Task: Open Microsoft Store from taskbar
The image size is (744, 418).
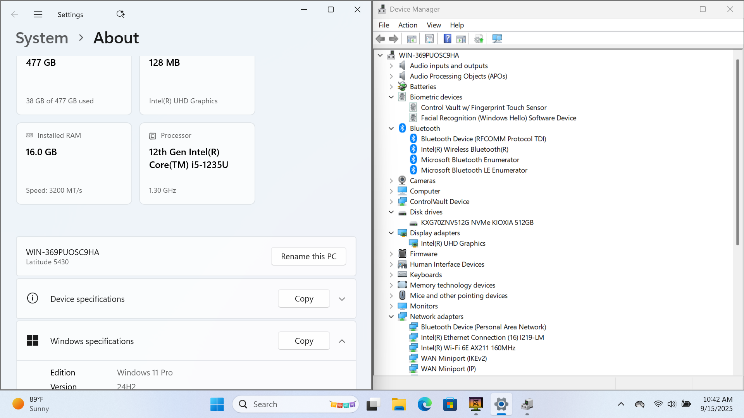Action: pos(450,404)
